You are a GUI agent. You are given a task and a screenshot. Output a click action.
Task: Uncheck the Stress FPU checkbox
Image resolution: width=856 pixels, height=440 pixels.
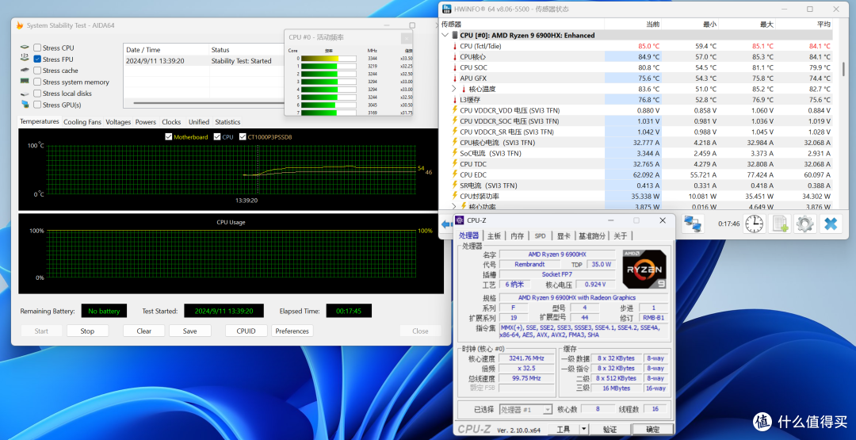(37, 59)
